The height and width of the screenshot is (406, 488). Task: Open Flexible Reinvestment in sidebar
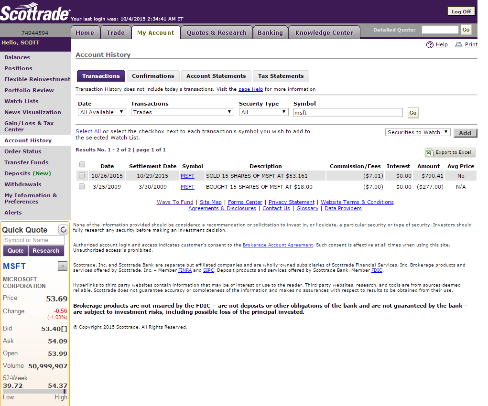[37, 79]
